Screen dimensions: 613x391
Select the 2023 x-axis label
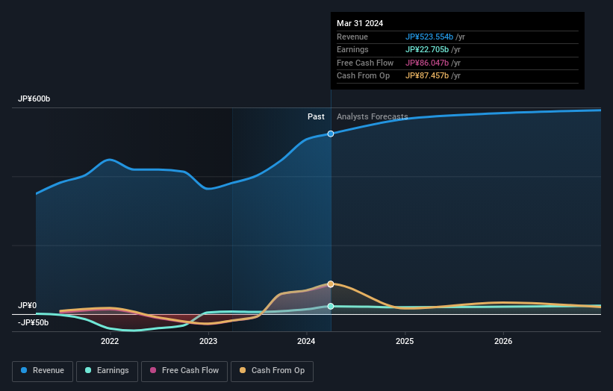pyautogui.click(x=208, y=341)
